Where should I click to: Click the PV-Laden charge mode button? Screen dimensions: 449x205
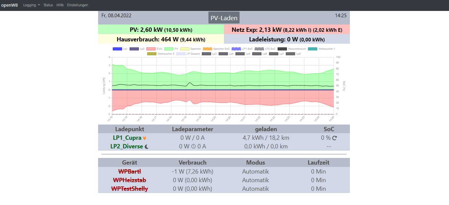(x=224, y=18)
